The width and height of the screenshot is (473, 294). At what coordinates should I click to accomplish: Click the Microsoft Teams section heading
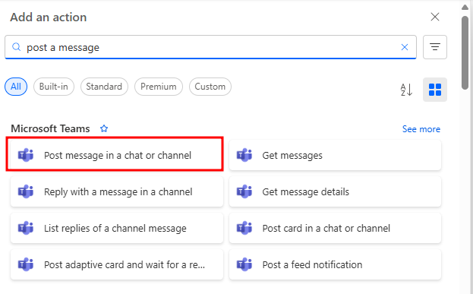point(50,128)
